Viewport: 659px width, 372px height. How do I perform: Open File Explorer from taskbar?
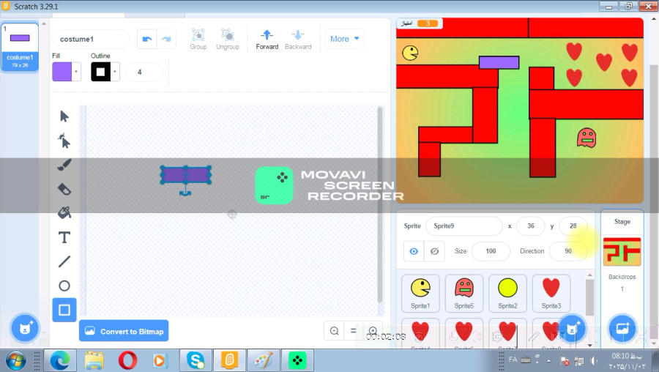pyautogui.click(x=94, y=361)
